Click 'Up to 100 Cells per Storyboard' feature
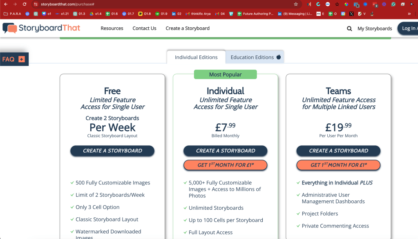This screenshot has height=239, width=418. tap(226, 220)
